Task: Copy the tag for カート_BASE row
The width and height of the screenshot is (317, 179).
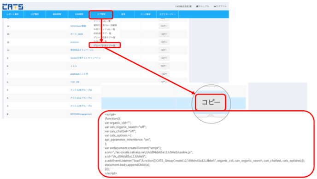Action: coord(164,34)
